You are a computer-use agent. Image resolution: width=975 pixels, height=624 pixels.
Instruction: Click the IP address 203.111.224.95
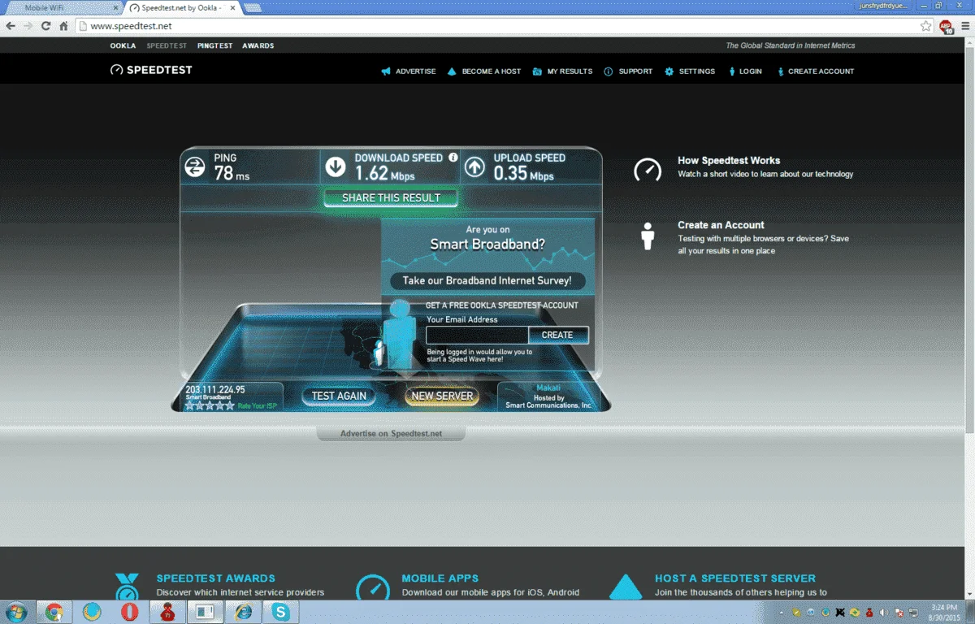pos(215,389)
